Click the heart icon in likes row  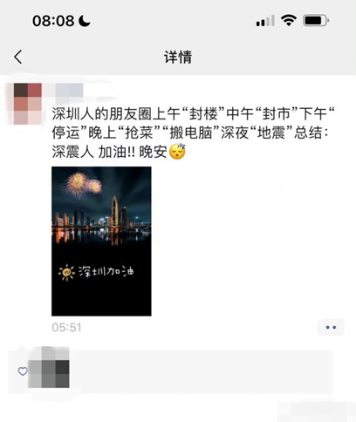[23, 371]
